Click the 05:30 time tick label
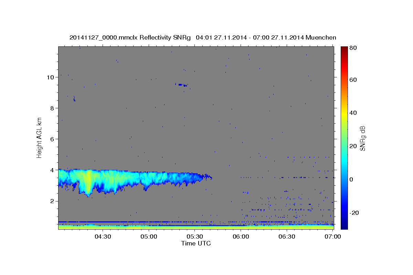Image resolution: width=413 pixels, height=275 pixels. (195, 236)
